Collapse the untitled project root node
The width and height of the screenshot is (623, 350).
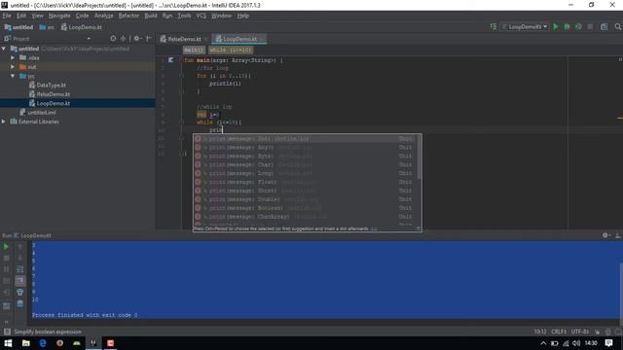(4, 49)
